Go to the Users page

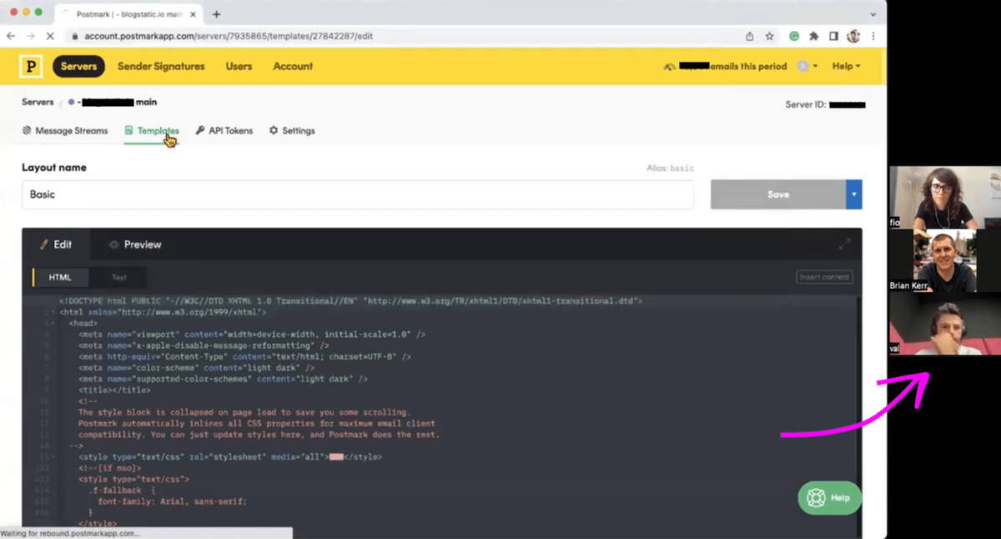pos(239,67)
